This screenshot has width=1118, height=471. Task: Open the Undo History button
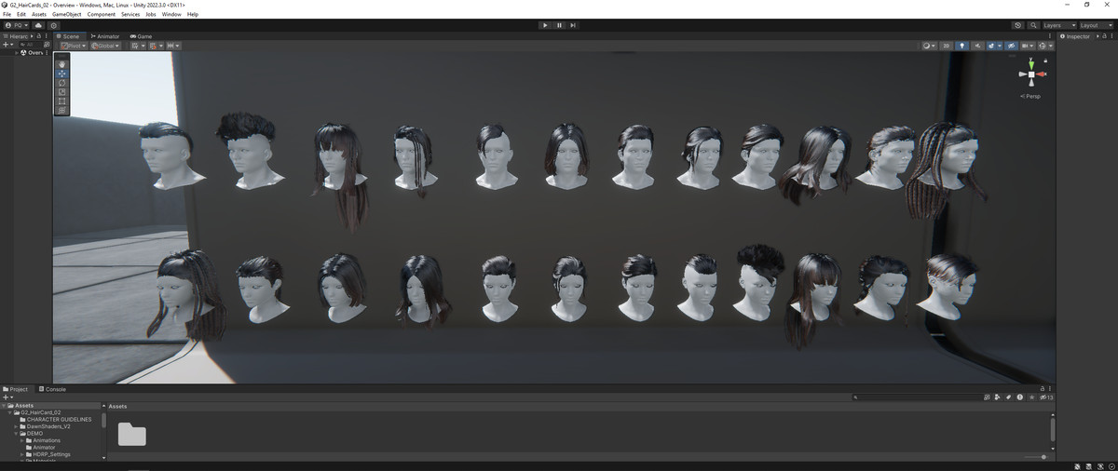(1017, 25)
